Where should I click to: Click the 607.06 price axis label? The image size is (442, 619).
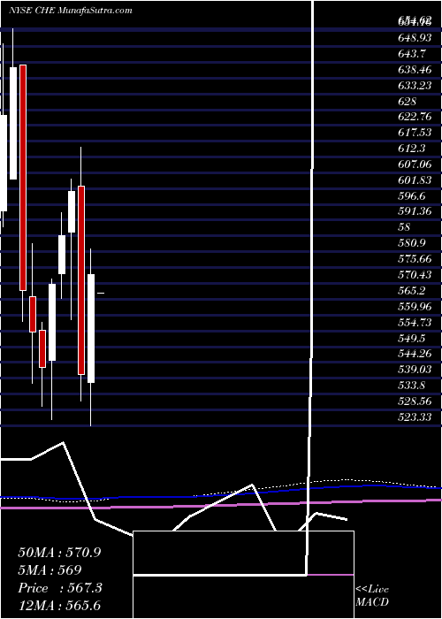415,164
